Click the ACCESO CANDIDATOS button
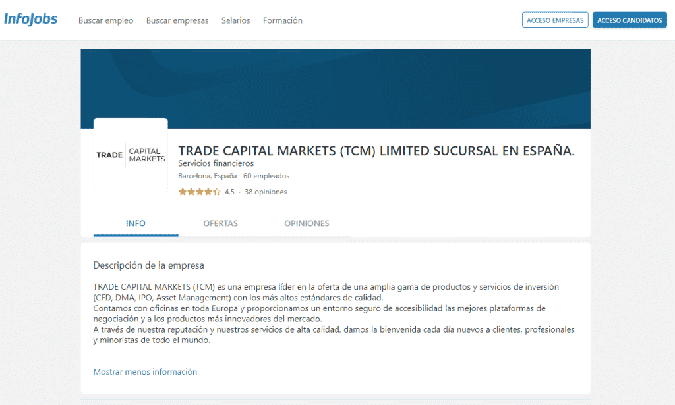675x405 pixels. coord(630,20)
